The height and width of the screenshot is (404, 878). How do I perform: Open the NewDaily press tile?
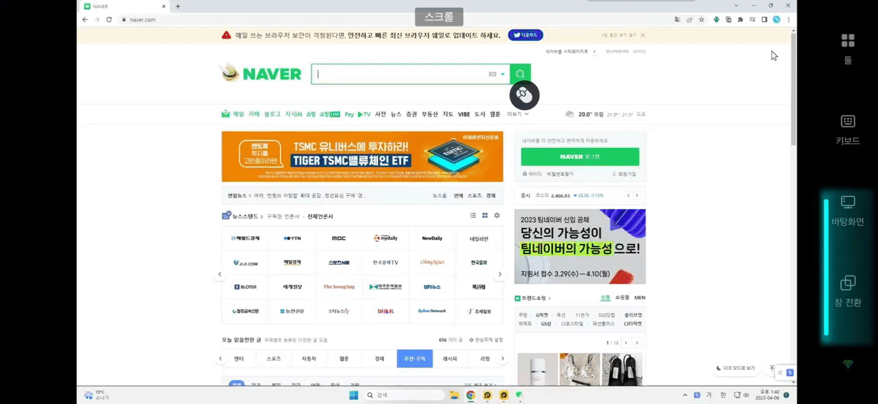tap(432, 238)
